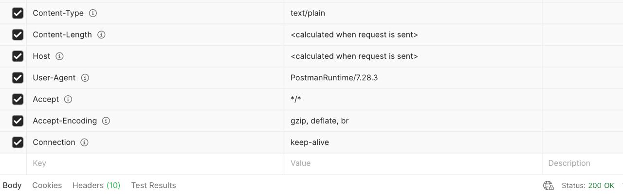Click info icon next to User-Agent

(85, 78)
